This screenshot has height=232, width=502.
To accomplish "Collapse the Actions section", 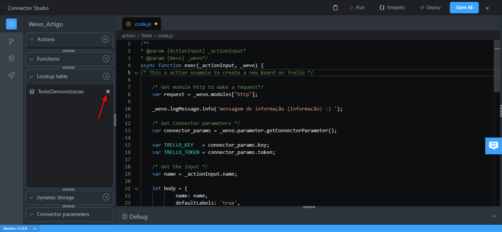I will tap(32, 39).
